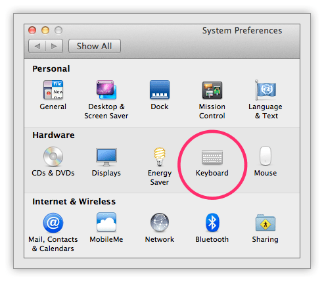This screenshot has width=324, height=282.
Task: Open the General preferences pane
Action: click(x=53, y=90)
